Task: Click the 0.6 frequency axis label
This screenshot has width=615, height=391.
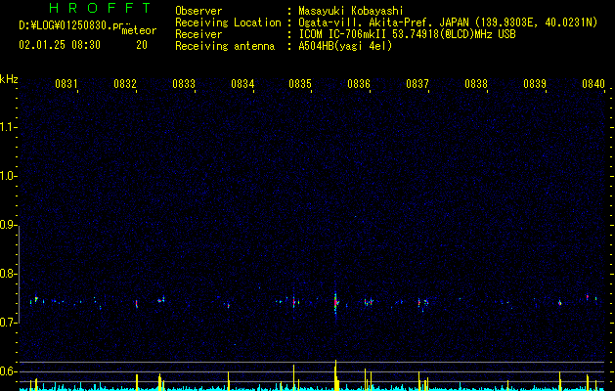Action: click(8, 371)
